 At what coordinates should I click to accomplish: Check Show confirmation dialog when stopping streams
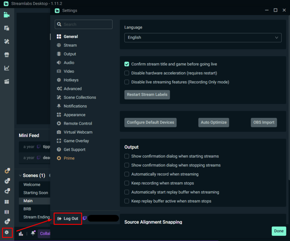click(x=127, y=165)
